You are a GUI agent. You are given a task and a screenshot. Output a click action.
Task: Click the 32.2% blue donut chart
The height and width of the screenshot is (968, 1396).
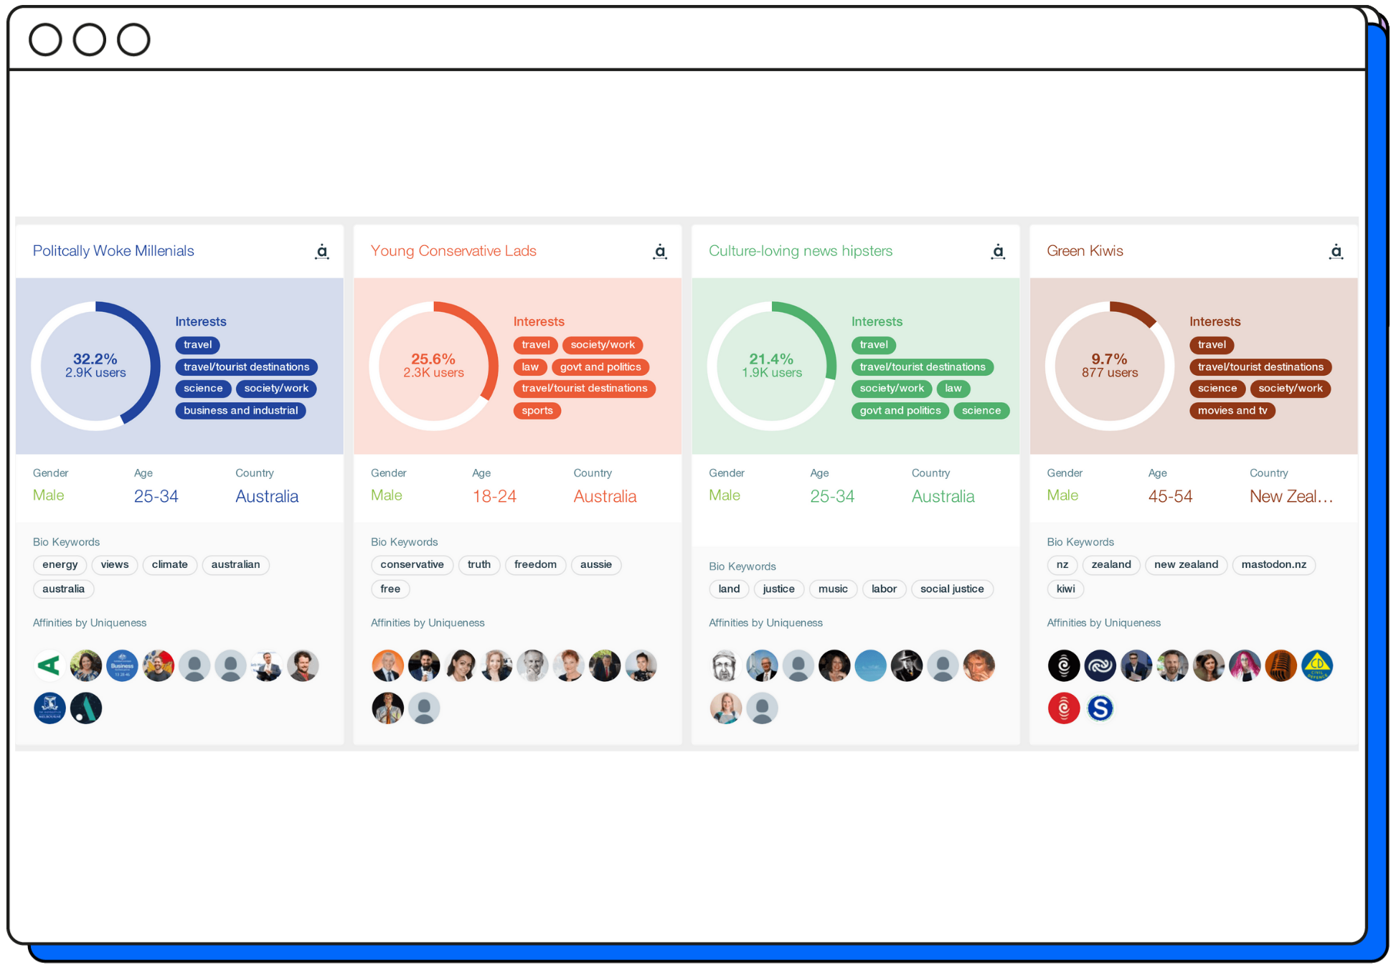[95, 366]
